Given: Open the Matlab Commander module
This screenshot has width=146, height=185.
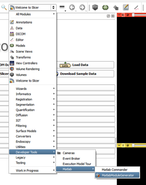Looking at the screenshot, I should 117,170.
